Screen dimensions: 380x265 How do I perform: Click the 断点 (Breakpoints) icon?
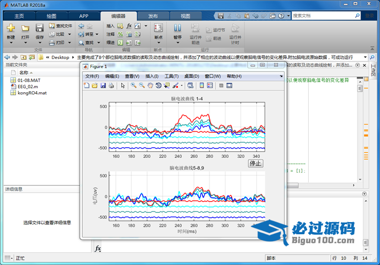point(158,28)
